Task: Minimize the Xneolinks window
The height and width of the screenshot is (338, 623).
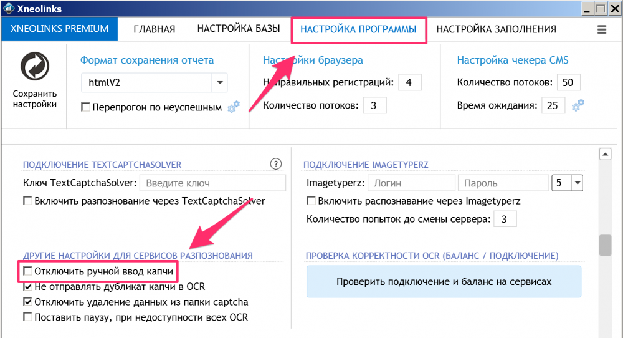Action: (586, 9)
